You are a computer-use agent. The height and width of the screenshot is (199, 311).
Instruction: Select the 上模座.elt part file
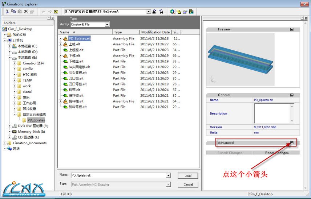point(76,50)
